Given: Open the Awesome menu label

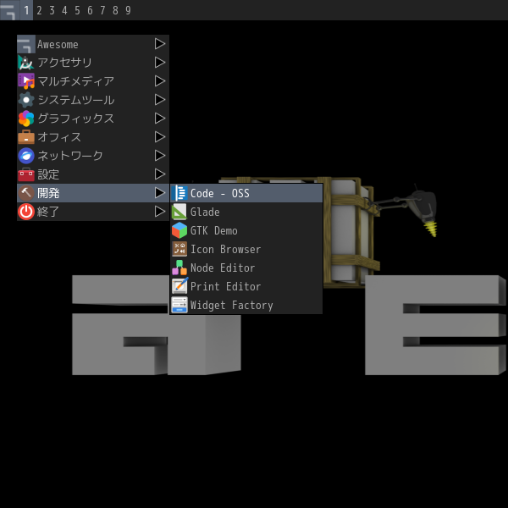Looking at the screenshot, I should [58, 44].
